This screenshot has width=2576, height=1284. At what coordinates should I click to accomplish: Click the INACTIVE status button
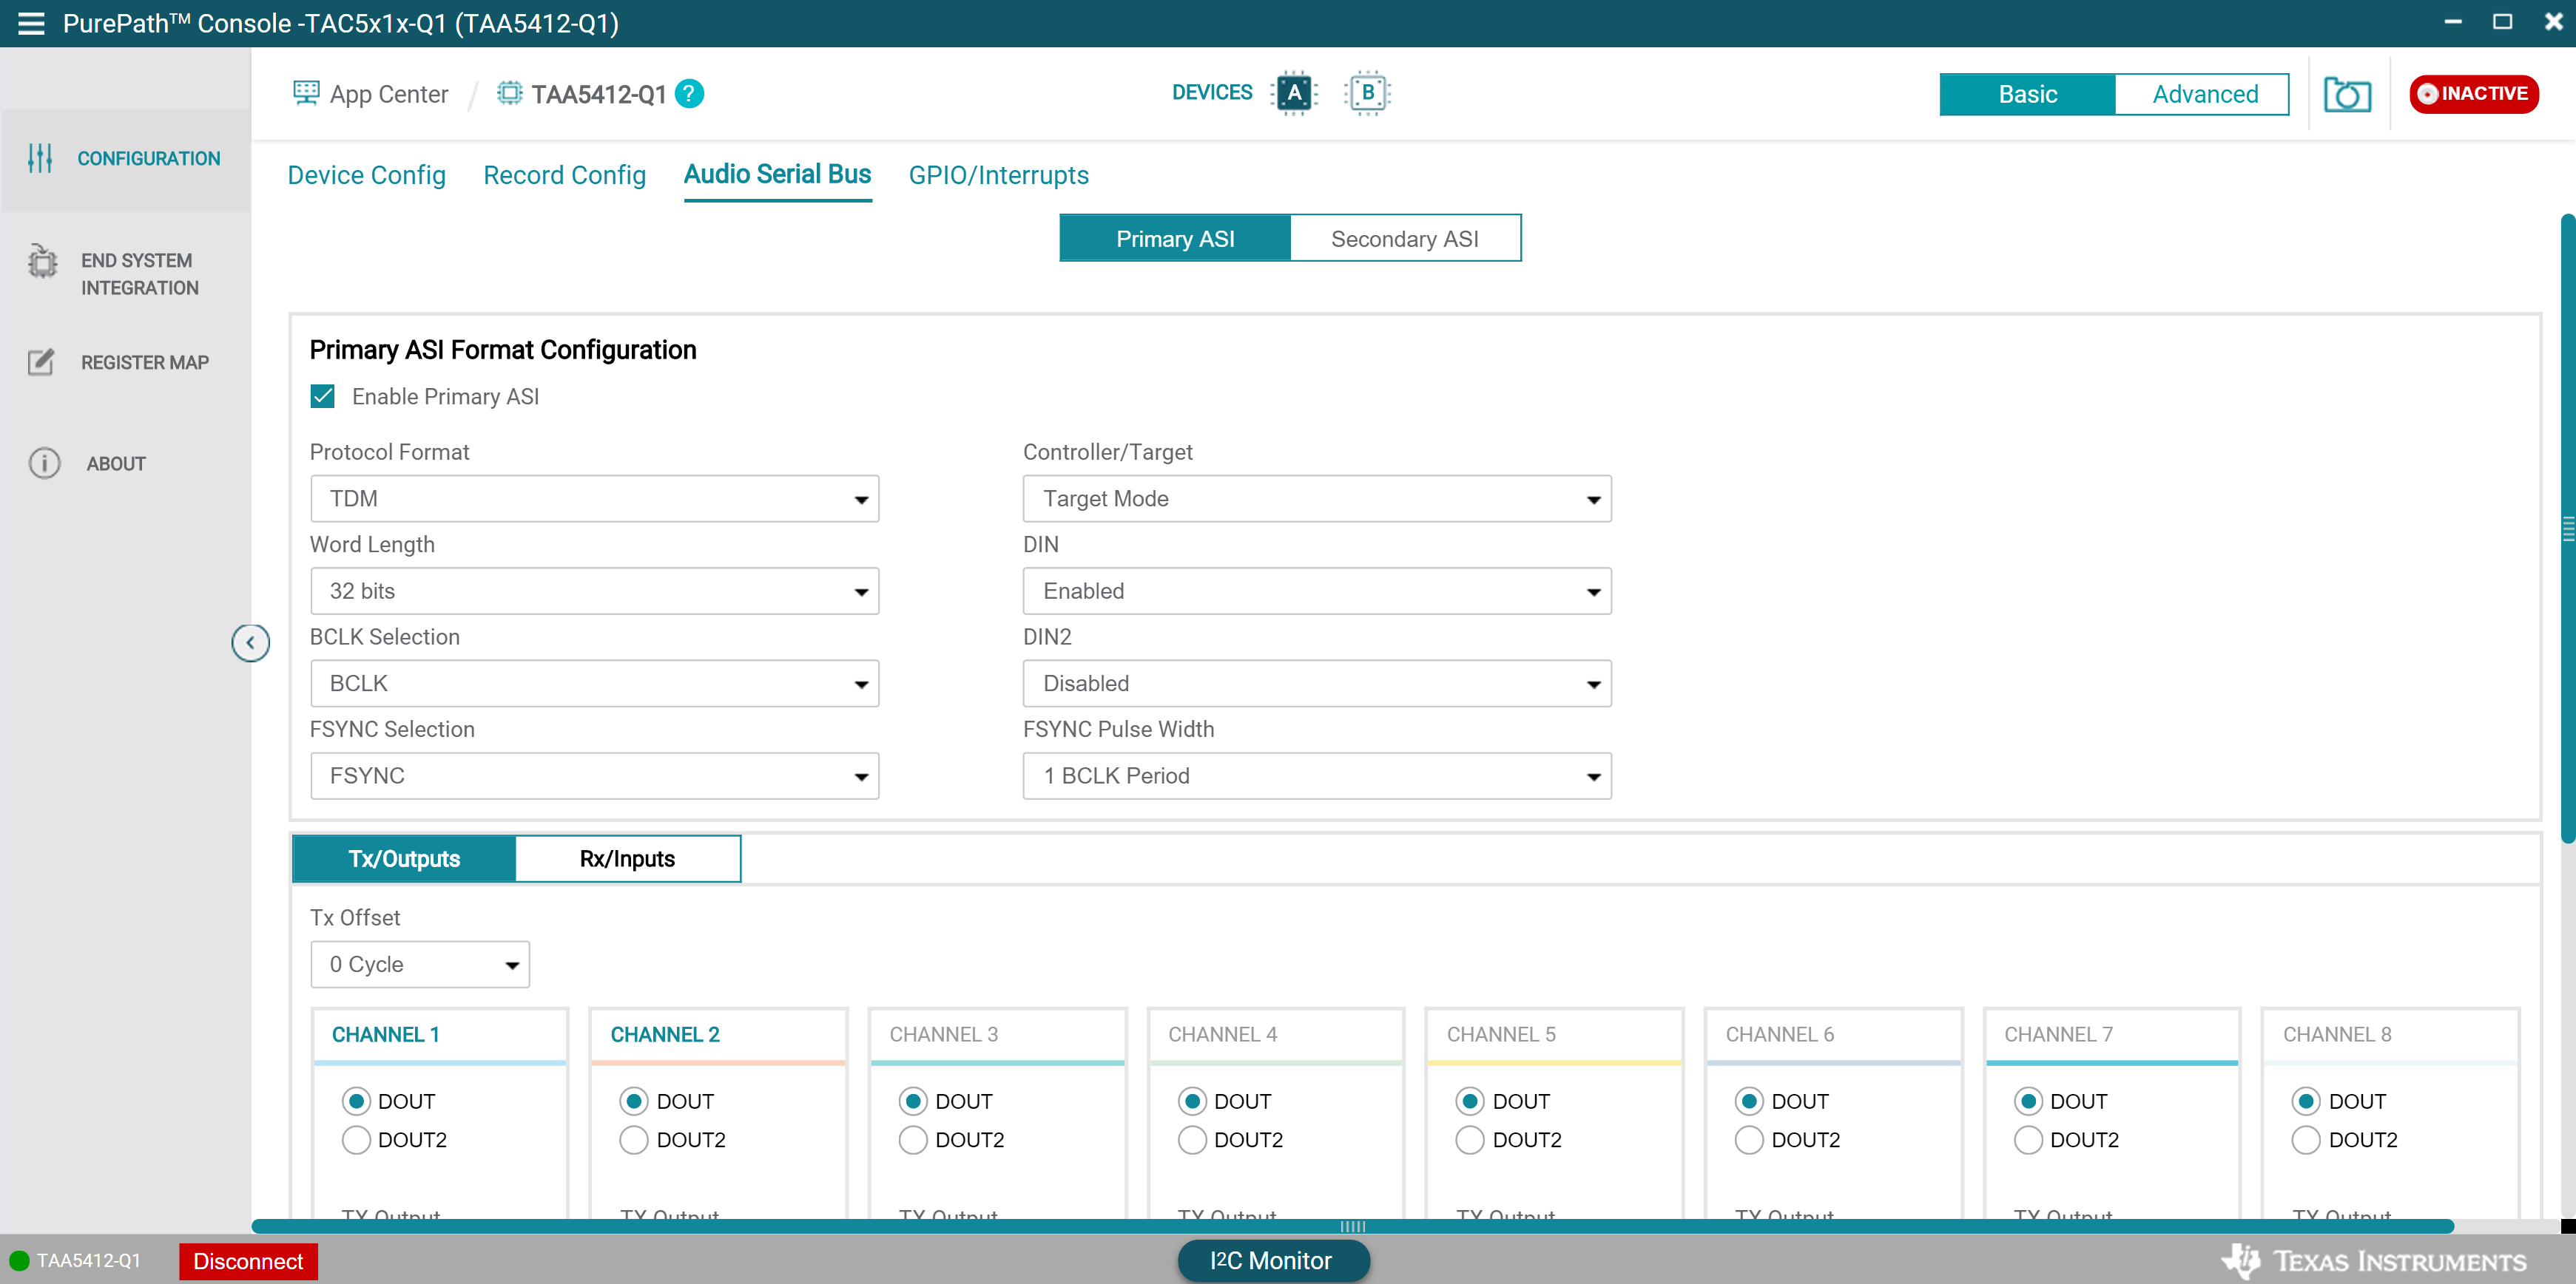(2474, 94)
